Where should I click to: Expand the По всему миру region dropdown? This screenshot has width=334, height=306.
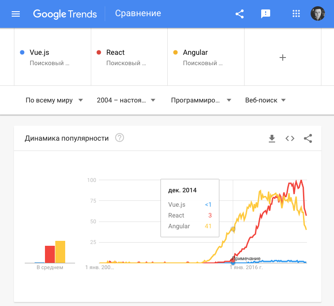click(54, 100)
